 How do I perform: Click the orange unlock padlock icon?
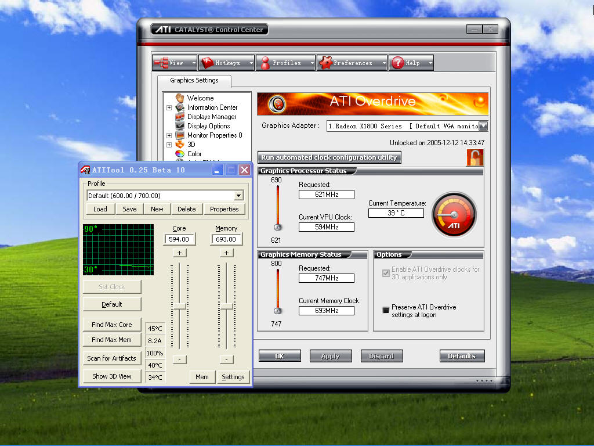click(475, 157)
